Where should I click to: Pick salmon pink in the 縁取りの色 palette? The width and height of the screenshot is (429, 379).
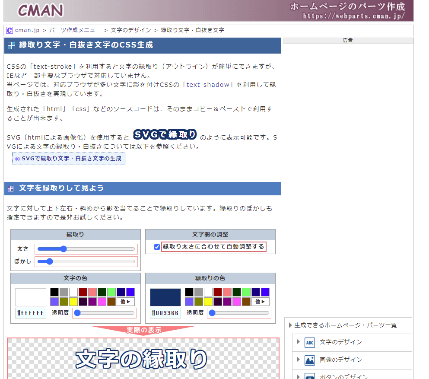(x=227, y=292)
